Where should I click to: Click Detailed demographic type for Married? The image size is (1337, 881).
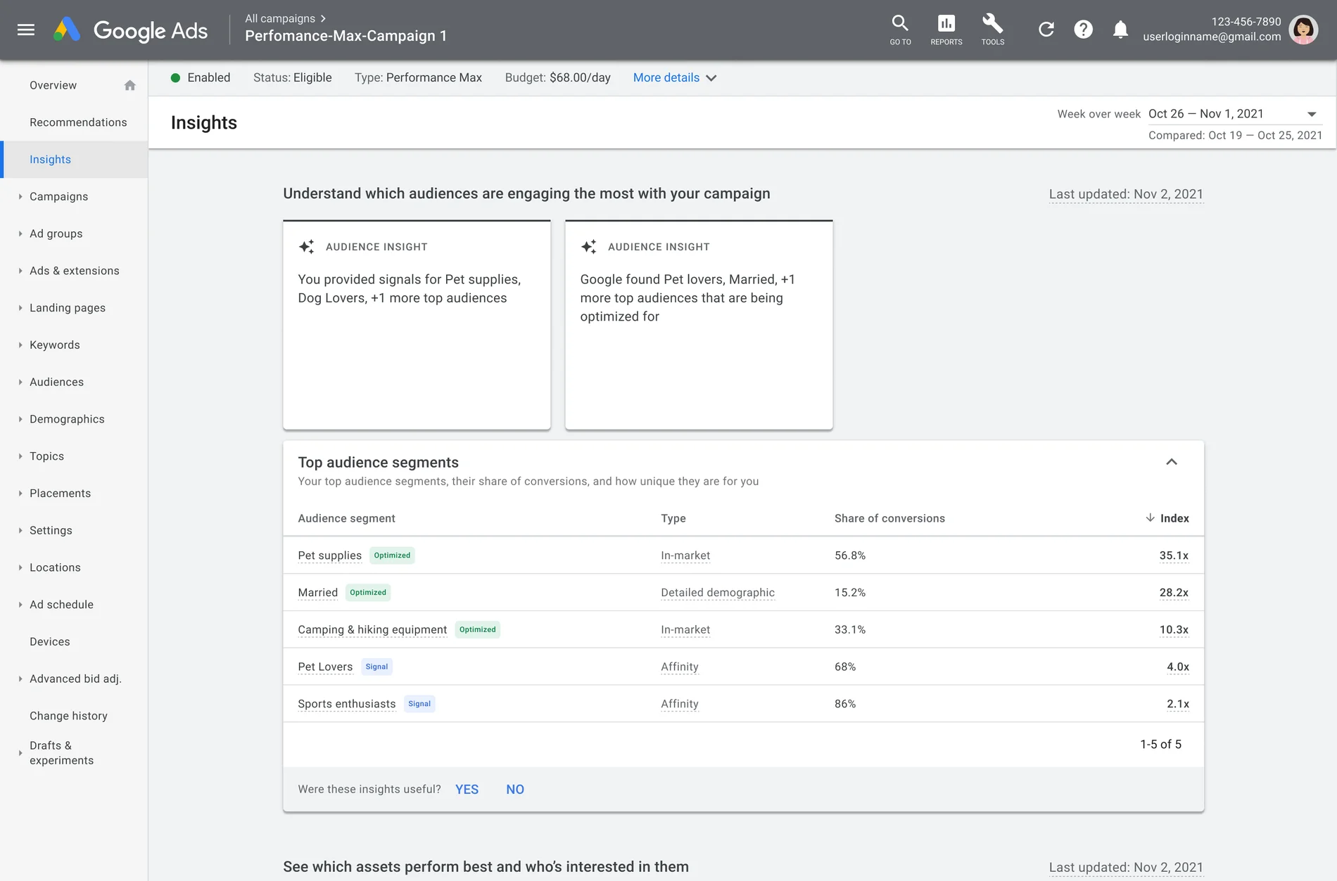[718, 593]
